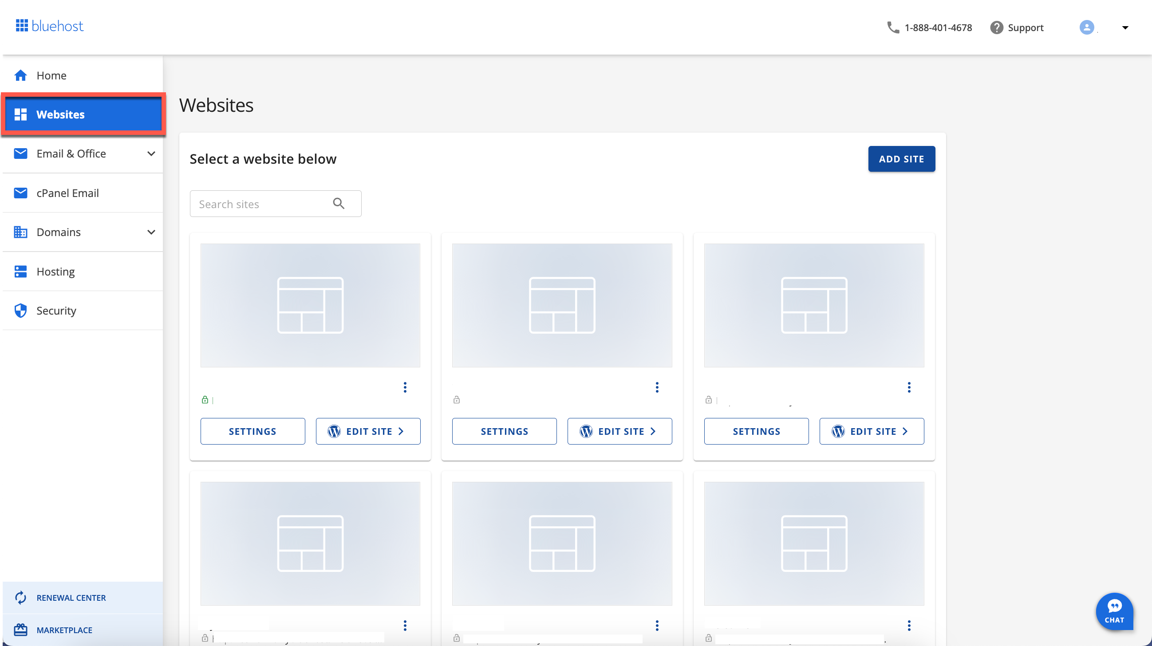Click the ADD SITE button

coord(901,159)
